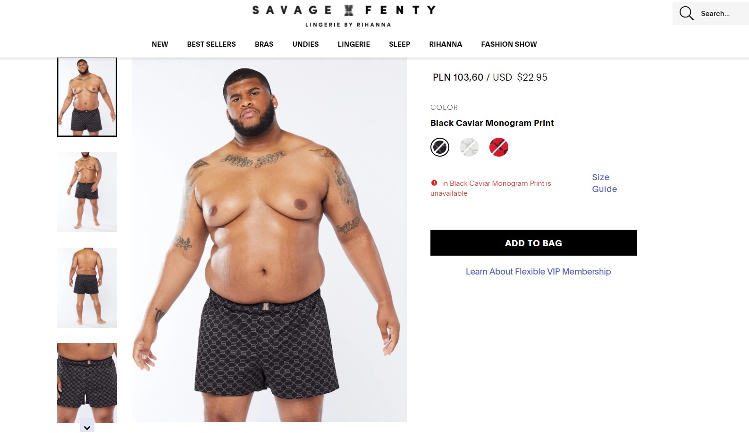This screenshot has height=433, width=749.
Task: Open the FASHION SHOW page
Action: click(x=509, y=44)
